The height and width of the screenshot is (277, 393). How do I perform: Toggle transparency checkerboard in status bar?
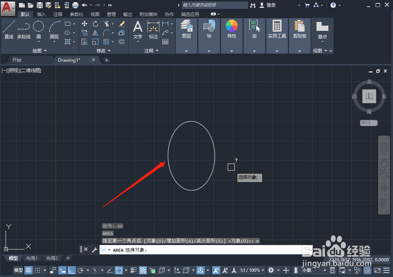143,270
